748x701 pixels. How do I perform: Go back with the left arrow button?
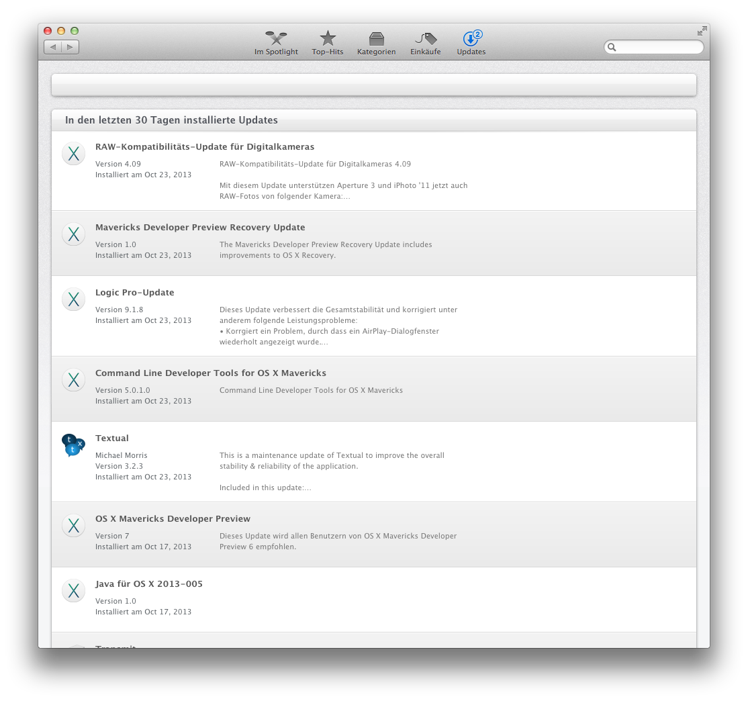(53, 47)
